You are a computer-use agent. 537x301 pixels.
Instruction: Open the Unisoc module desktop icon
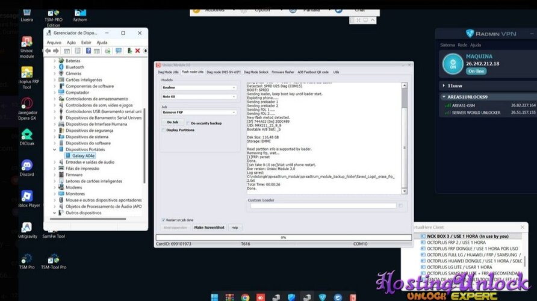(x=26, y=47)
